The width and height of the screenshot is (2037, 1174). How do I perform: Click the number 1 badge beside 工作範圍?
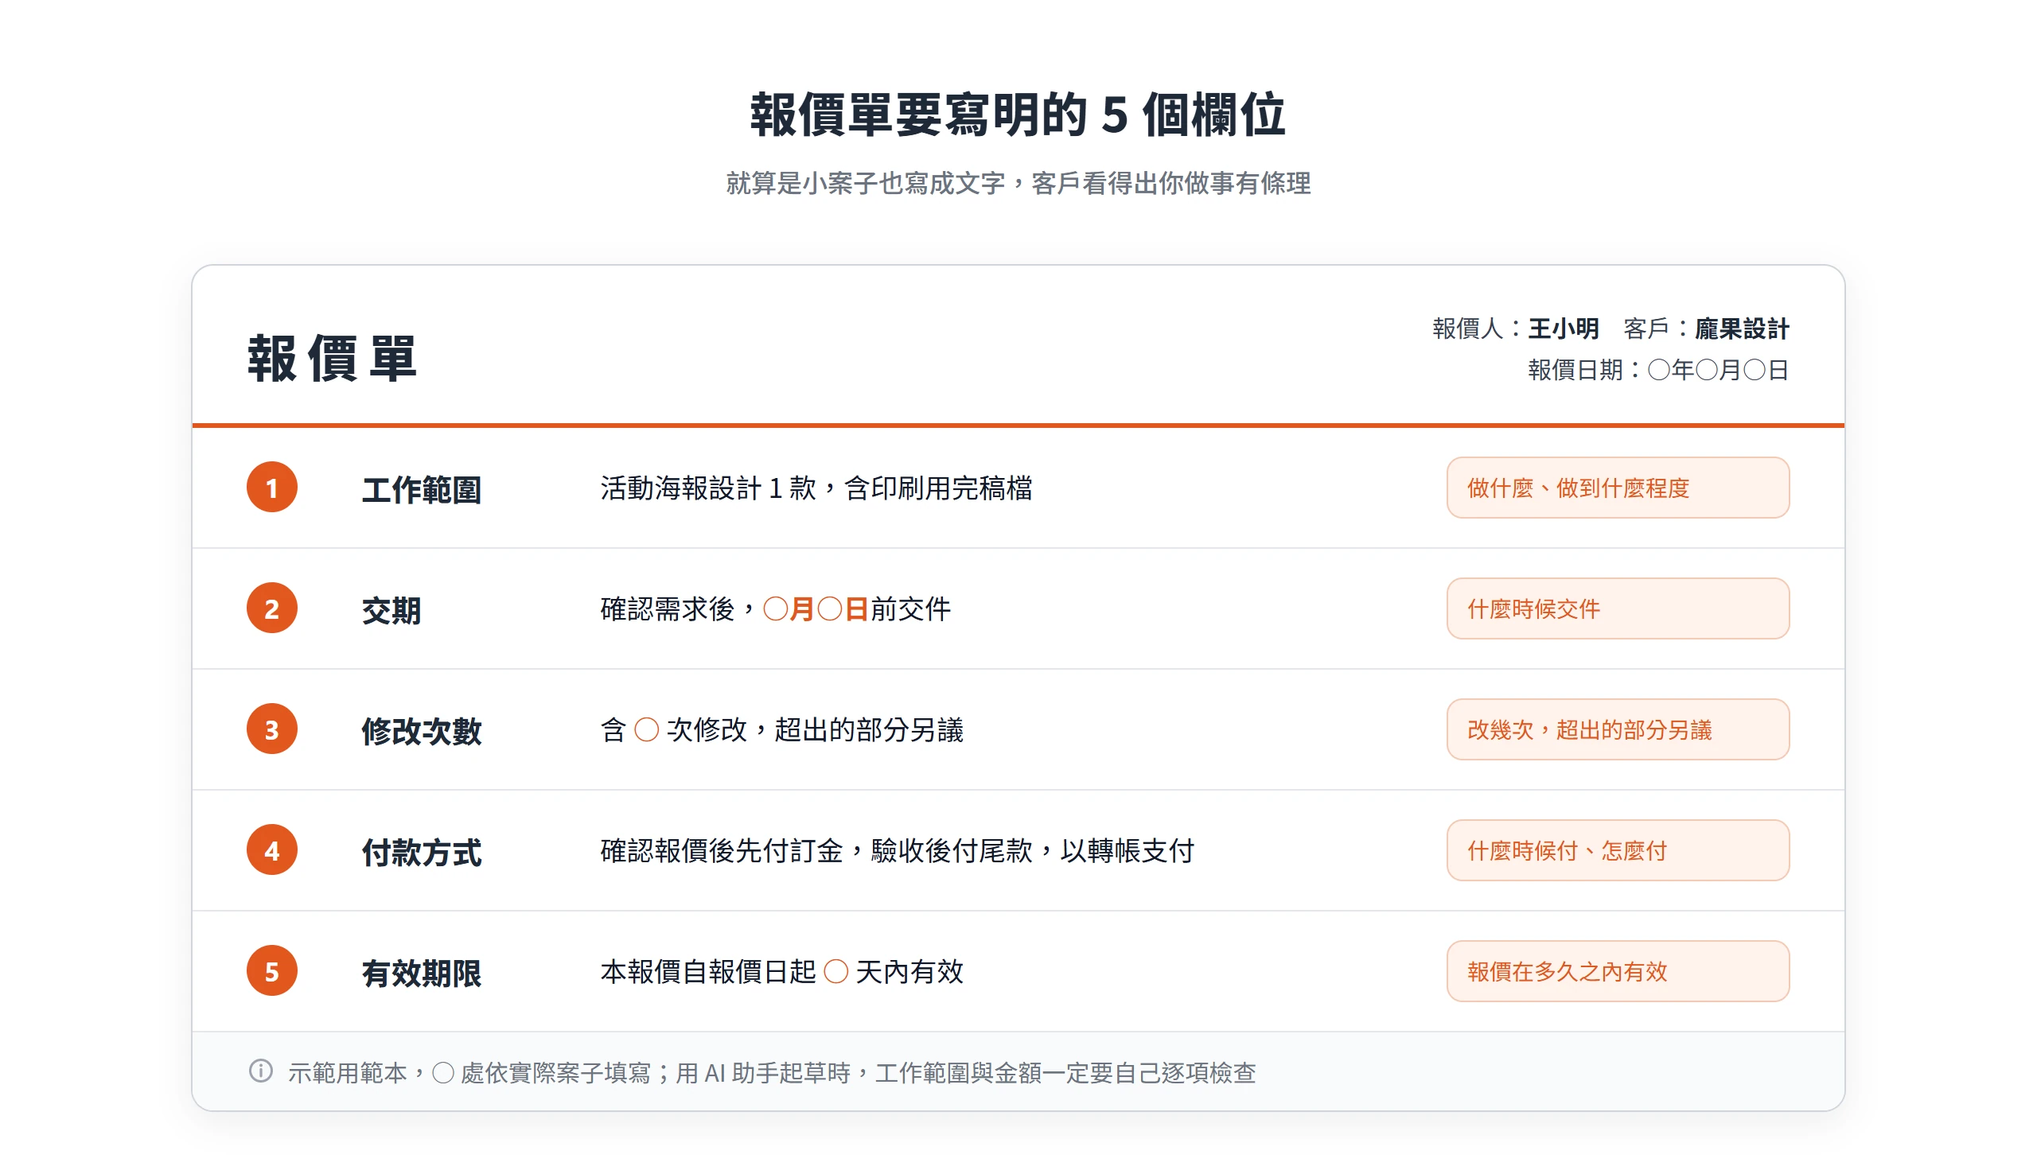point(272,487)
